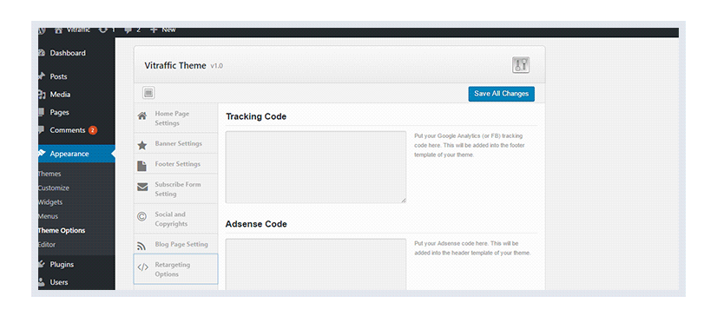Viewport: 717px width, 323px height.
Task: Open the Themes submenu link
Action: click(49, 174)
